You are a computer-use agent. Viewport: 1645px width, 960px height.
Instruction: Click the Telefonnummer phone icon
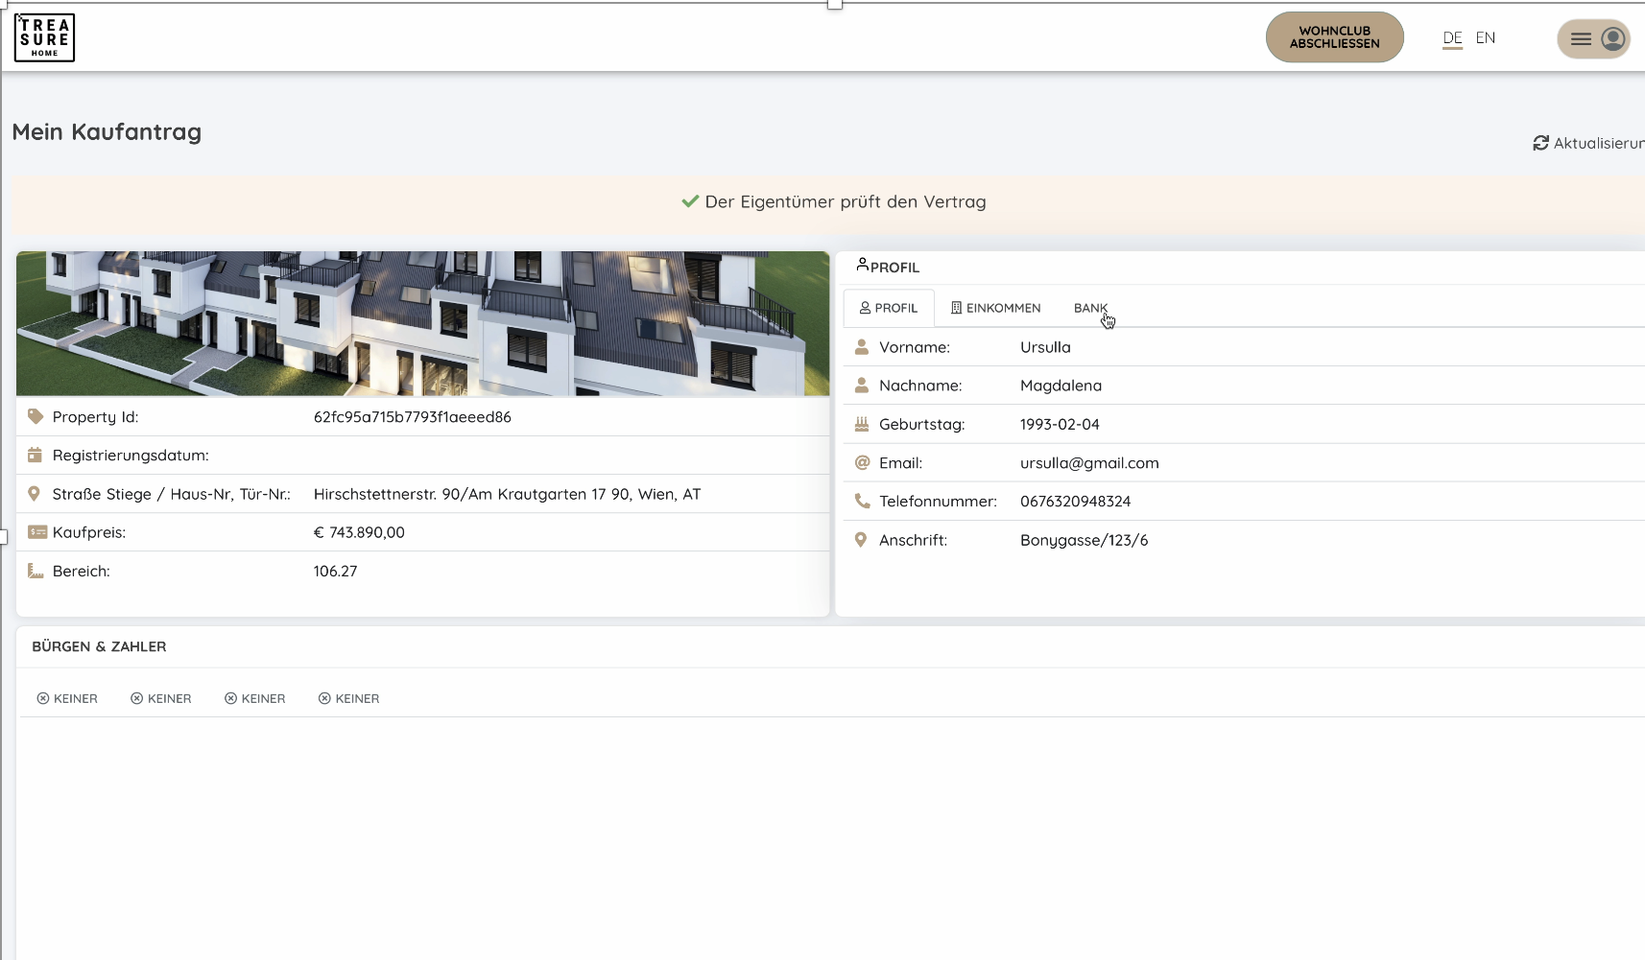pos(862,501)
